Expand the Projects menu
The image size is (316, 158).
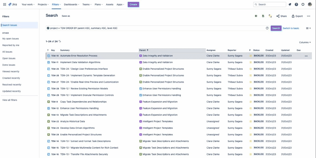(x=42, y=4)
